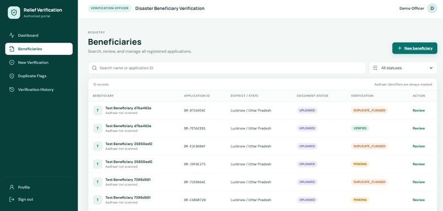Click the UPLOADED badge for DR-0716454C
Screen dimensions: 443x211
coord(307,110)
